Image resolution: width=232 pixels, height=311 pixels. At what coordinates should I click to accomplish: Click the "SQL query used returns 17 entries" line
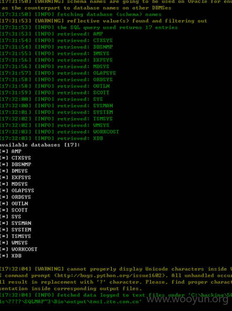pyautogui.click(x=89, y=27)
